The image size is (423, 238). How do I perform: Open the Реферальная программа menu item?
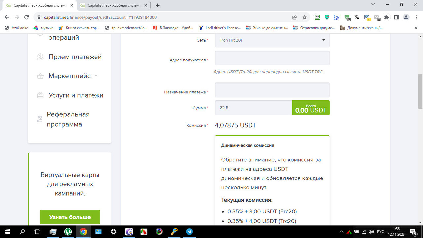(x=68, y=119)
